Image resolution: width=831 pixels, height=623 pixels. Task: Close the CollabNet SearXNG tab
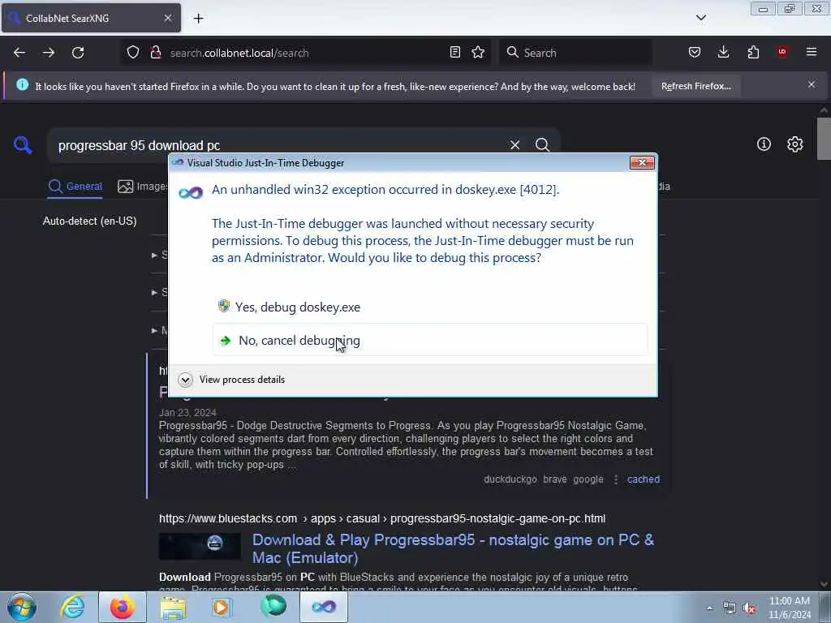[x=167, y=18]
